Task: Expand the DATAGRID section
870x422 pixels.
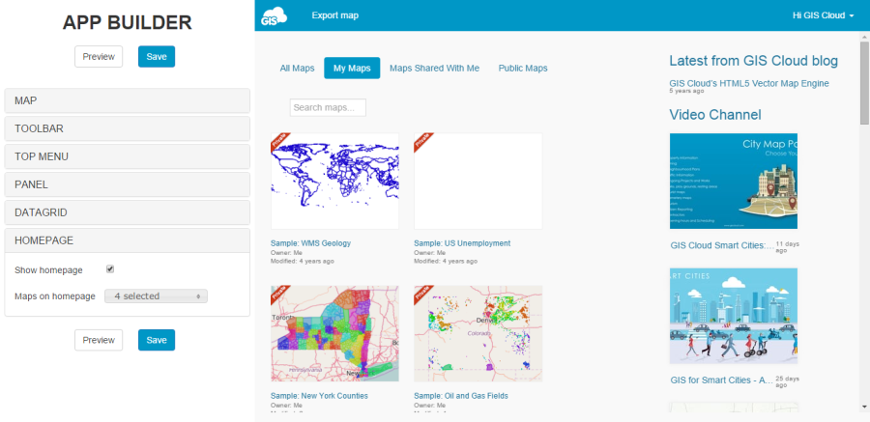Action: (127, 212)
